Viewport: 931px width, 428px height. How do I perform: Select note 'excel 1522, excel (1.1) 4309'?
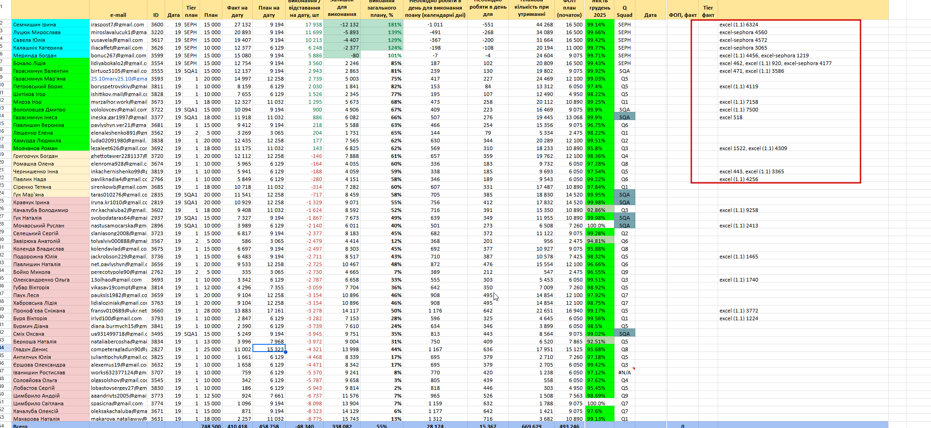click(753, 148)
